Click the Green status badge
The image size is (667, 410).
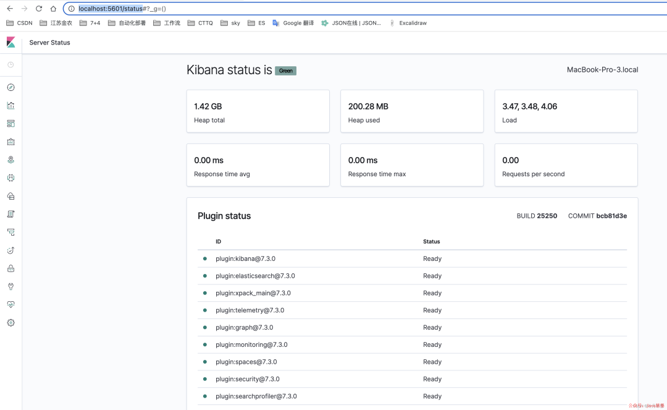(285, 70)
